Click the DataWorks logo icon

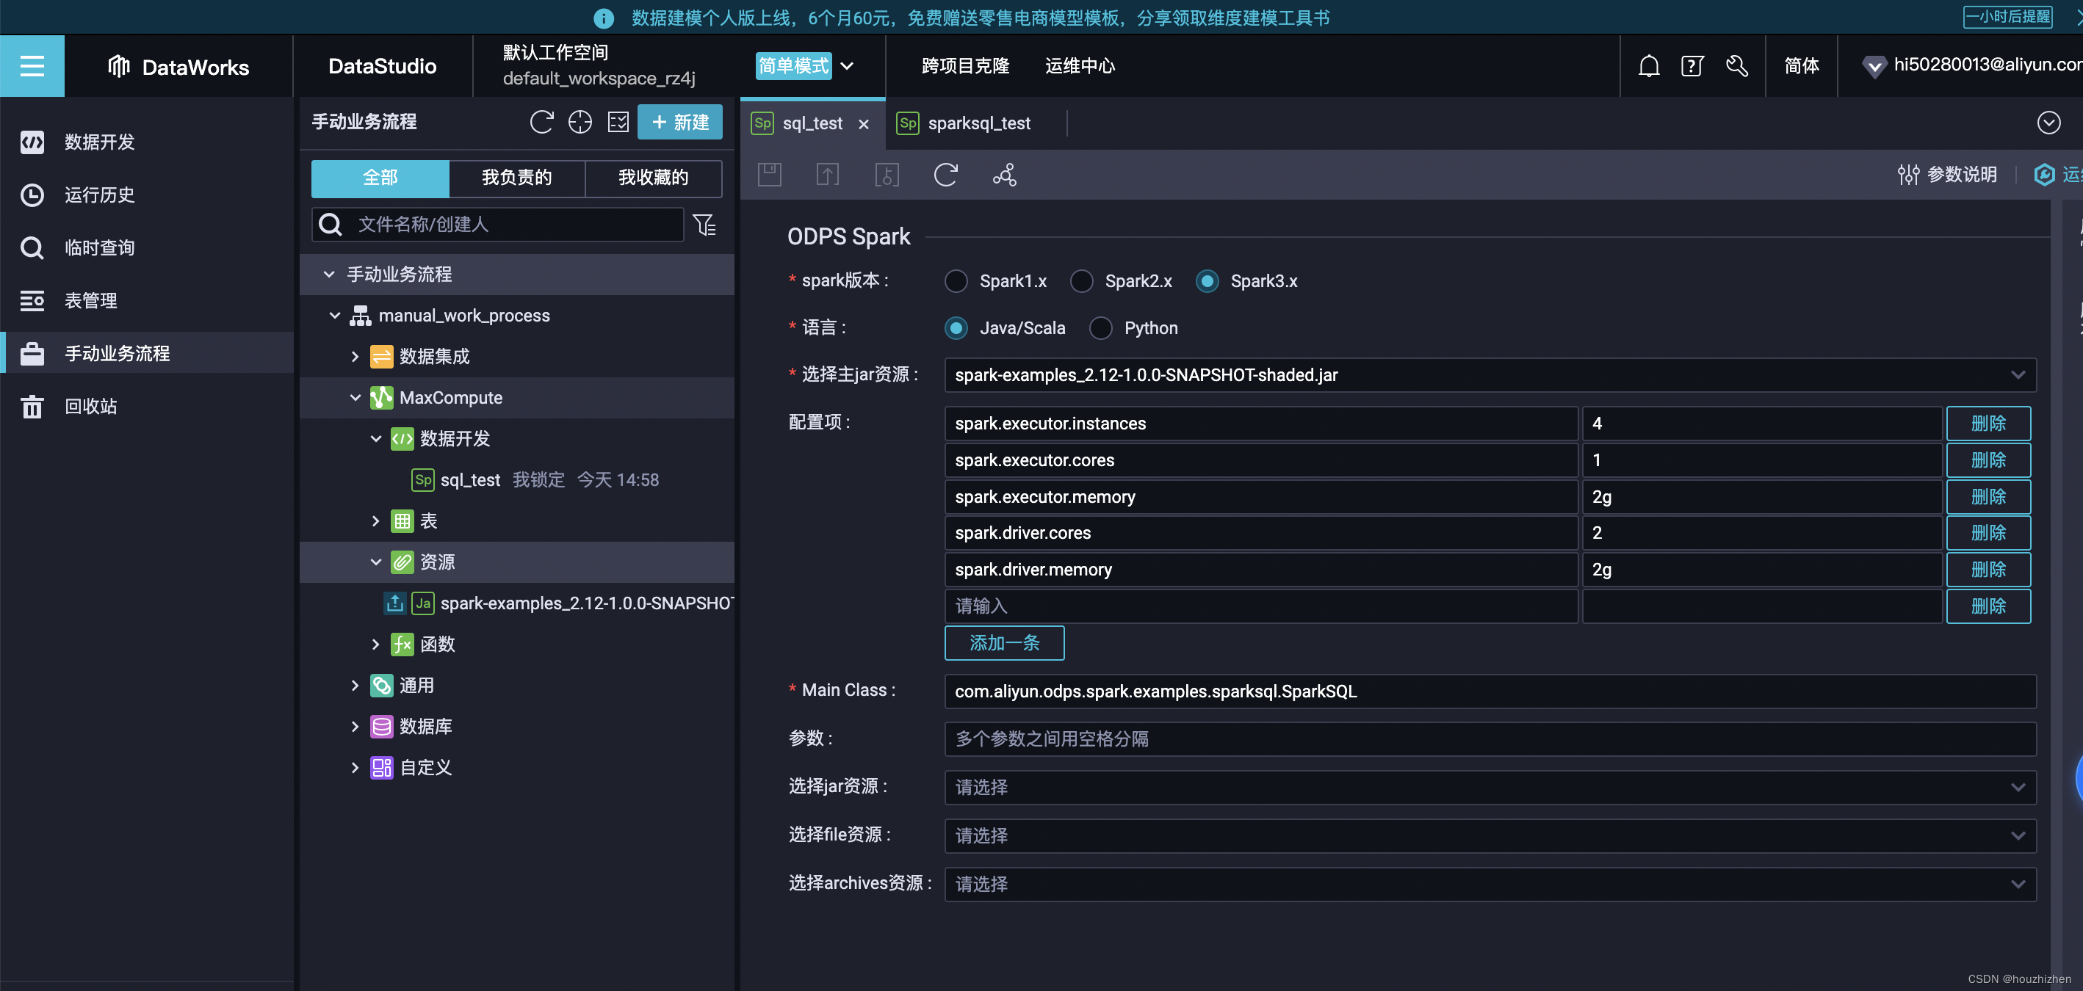119,66
